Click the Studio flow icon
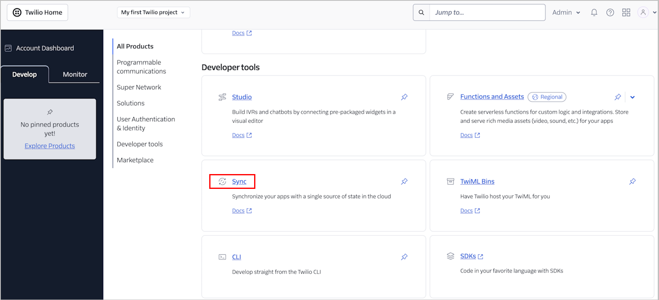Image resolution: width=659 pixels, height=300 pixels. point(222,97)
